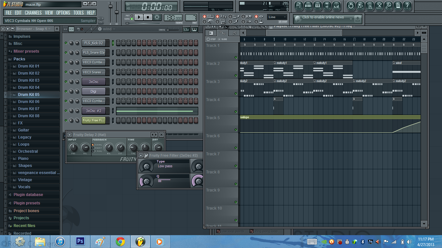Open graph editor in step sequencer

click(186, 29)
